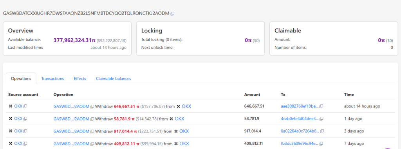
Task: Click available balance 377,962,324.31π value
Action: click(74, 40)
